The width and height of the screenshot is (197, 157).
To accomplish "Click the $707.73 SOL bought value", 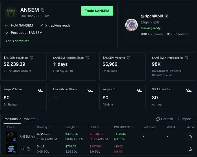I will 71,147.
